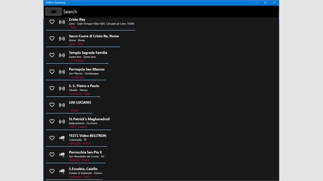Favorite the Cristo Rey station
The width and height of the screenshot is (323, 181).
[x=52, y=22]
